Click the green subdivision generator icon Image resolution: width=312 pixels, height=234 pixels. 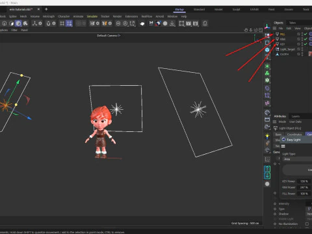click(x=267, y=66)
